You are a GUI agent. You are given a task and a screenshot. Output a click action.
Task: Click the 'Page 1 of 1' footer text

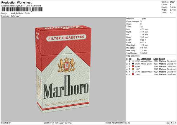pyautogui.click(x=171, y=123)
